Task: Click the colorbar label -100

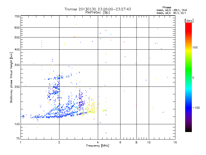Action: (196, 108)
